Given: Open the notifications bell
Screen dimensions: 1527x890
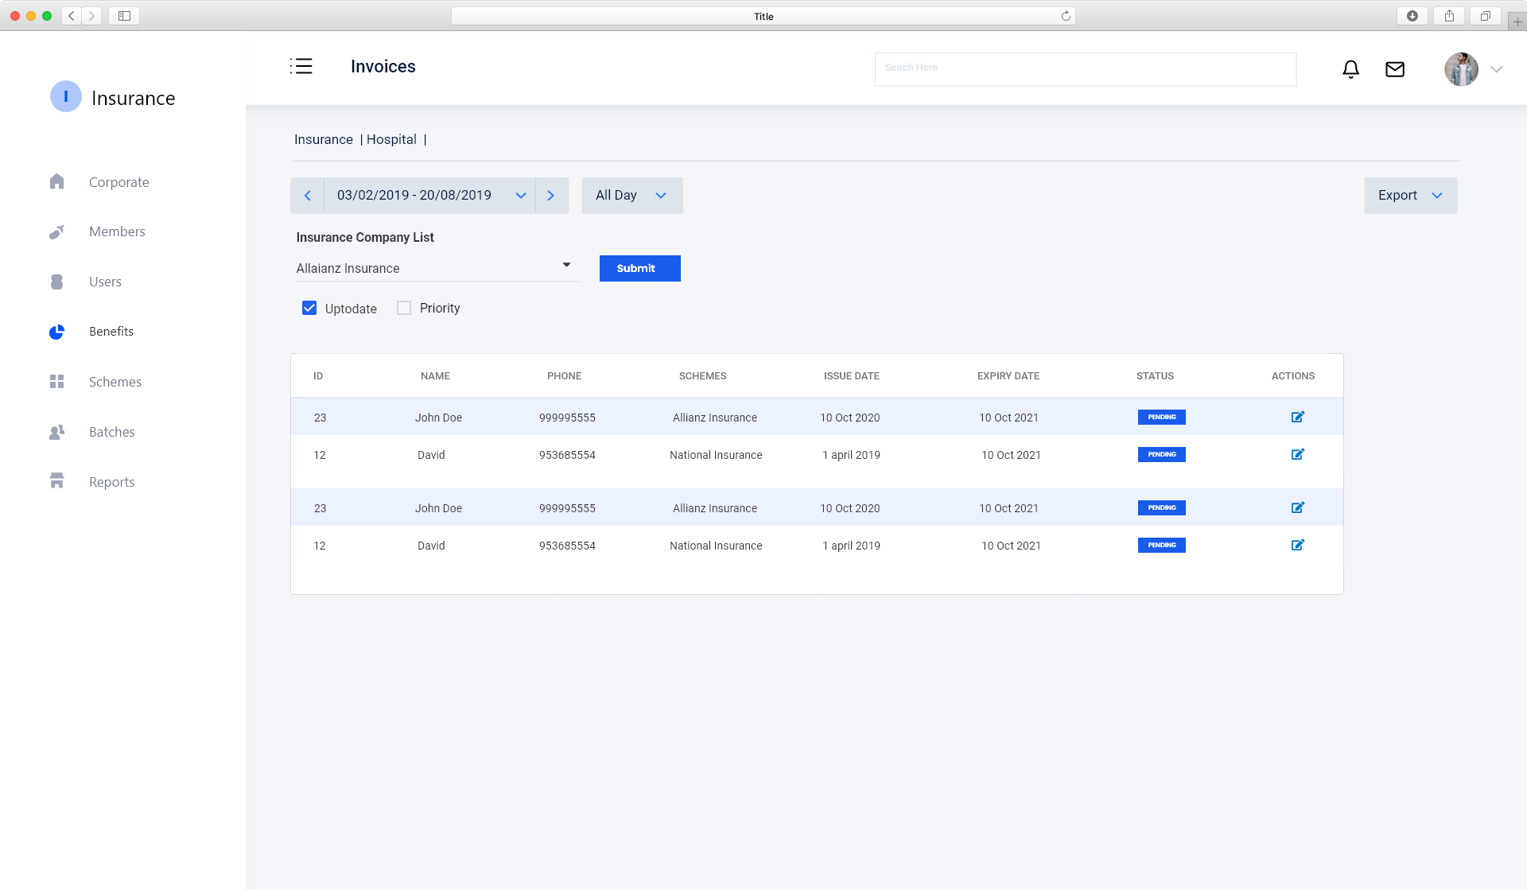Looking at the screenshot, I should click(1350, 69).
